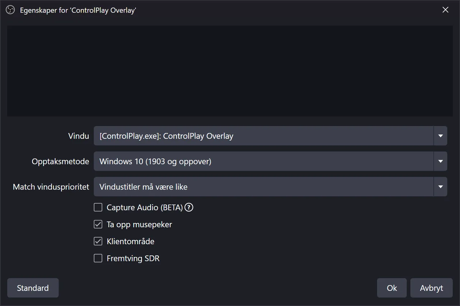This screenshot has width=460, height=306.
Task: Click the black source preview area
Action: point(230,71)
